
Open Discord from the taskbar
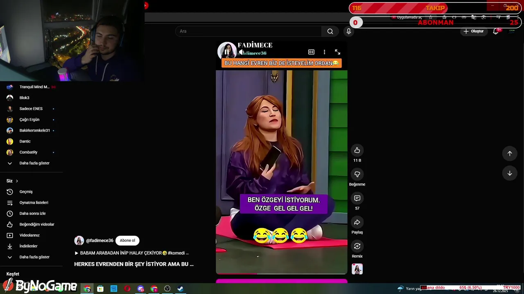(x=140, y=289)
